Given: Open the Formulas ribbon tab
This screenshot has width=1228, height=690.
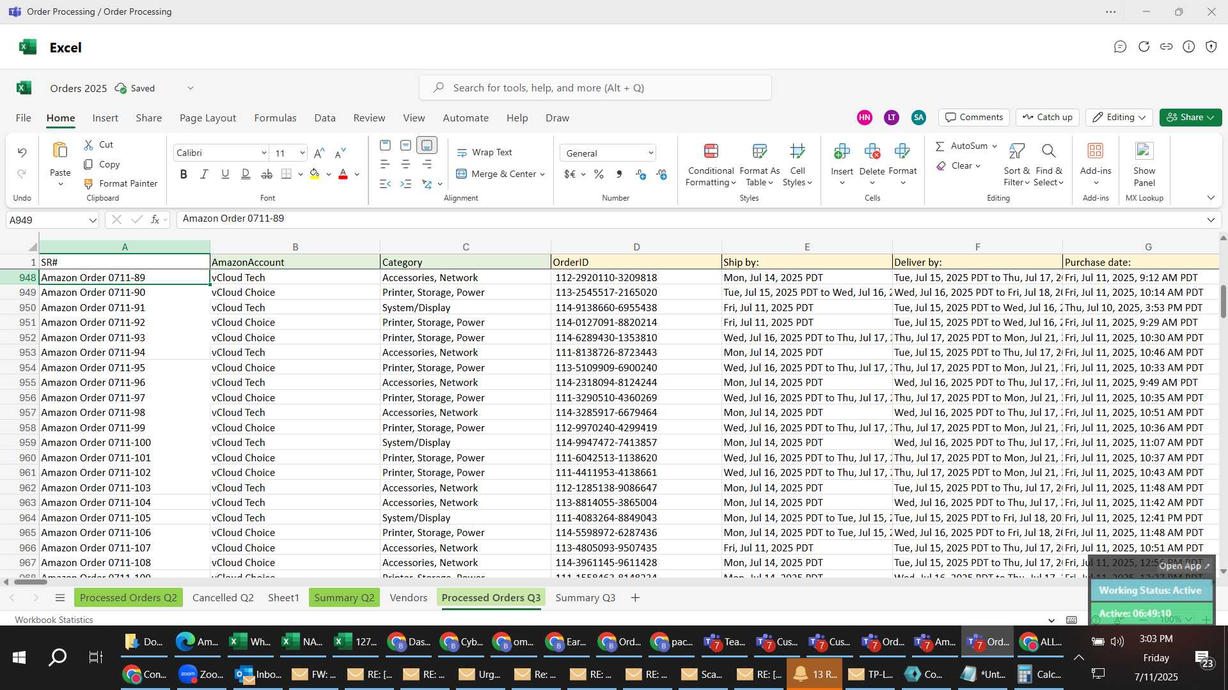Looking at the screenshot, I should pyautogui.click(x=275, y=118).
